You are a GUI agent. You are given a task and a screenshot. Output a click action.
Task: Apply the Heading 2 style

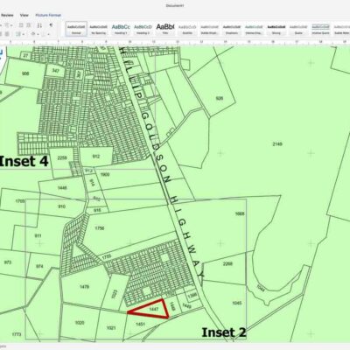[x=143, y=29]
